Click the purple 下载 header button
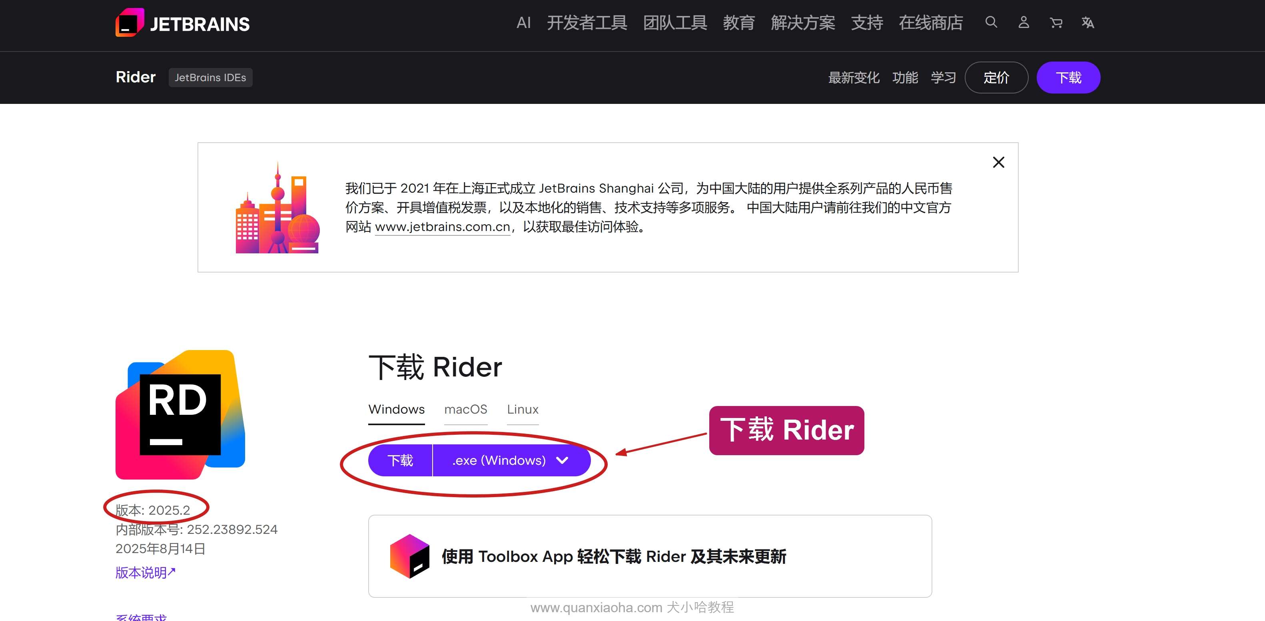This screenshot has width=1265, height=621. [1069, 78]
